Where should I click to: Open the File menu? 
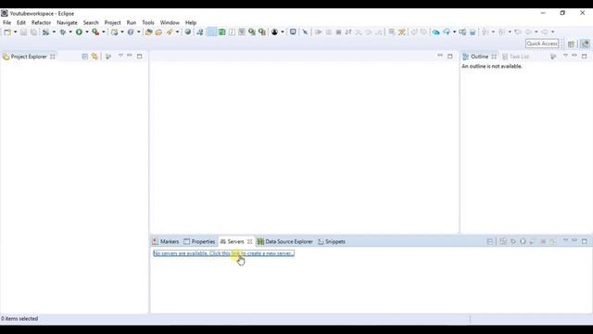coord(6,22)
